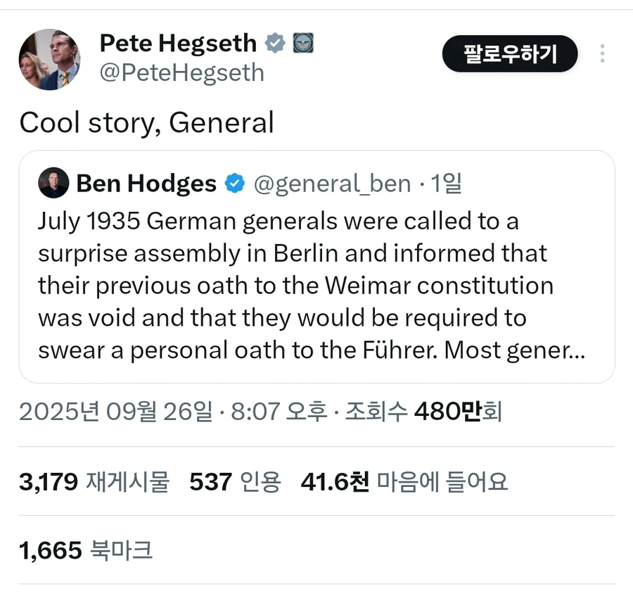This screenshot has height=596, width=633.
Task: Open the @general_ben handle
Action: pos(331,184)
